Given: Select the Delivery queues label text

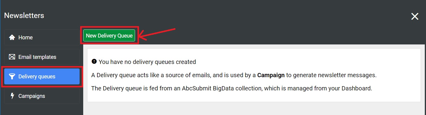Looking at the screenshot, I should pos(37,77).
